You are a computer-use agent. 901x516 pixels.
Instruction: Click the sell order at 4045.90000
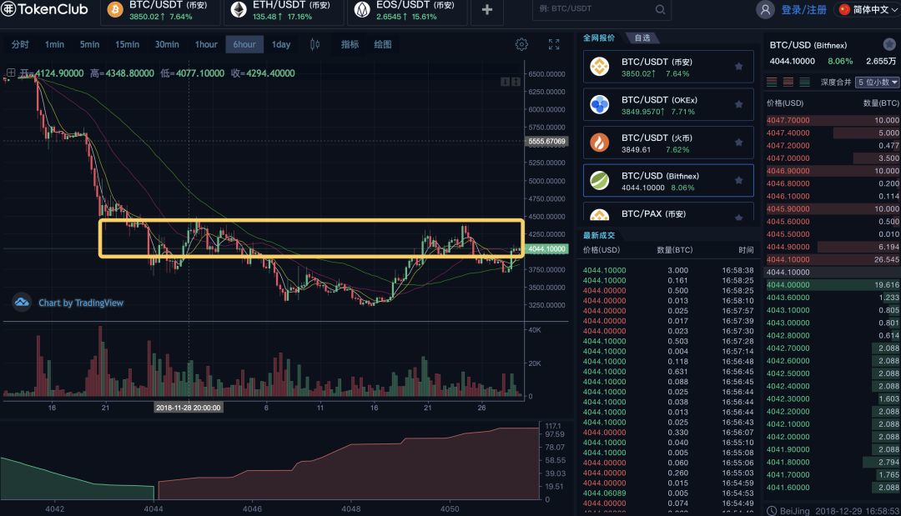tap(833, 208)
